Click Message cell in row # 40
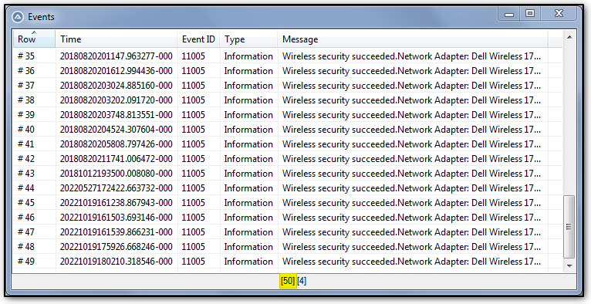This screenshot has width=591, height=304. pyautogui.click(x=411, y=129)
